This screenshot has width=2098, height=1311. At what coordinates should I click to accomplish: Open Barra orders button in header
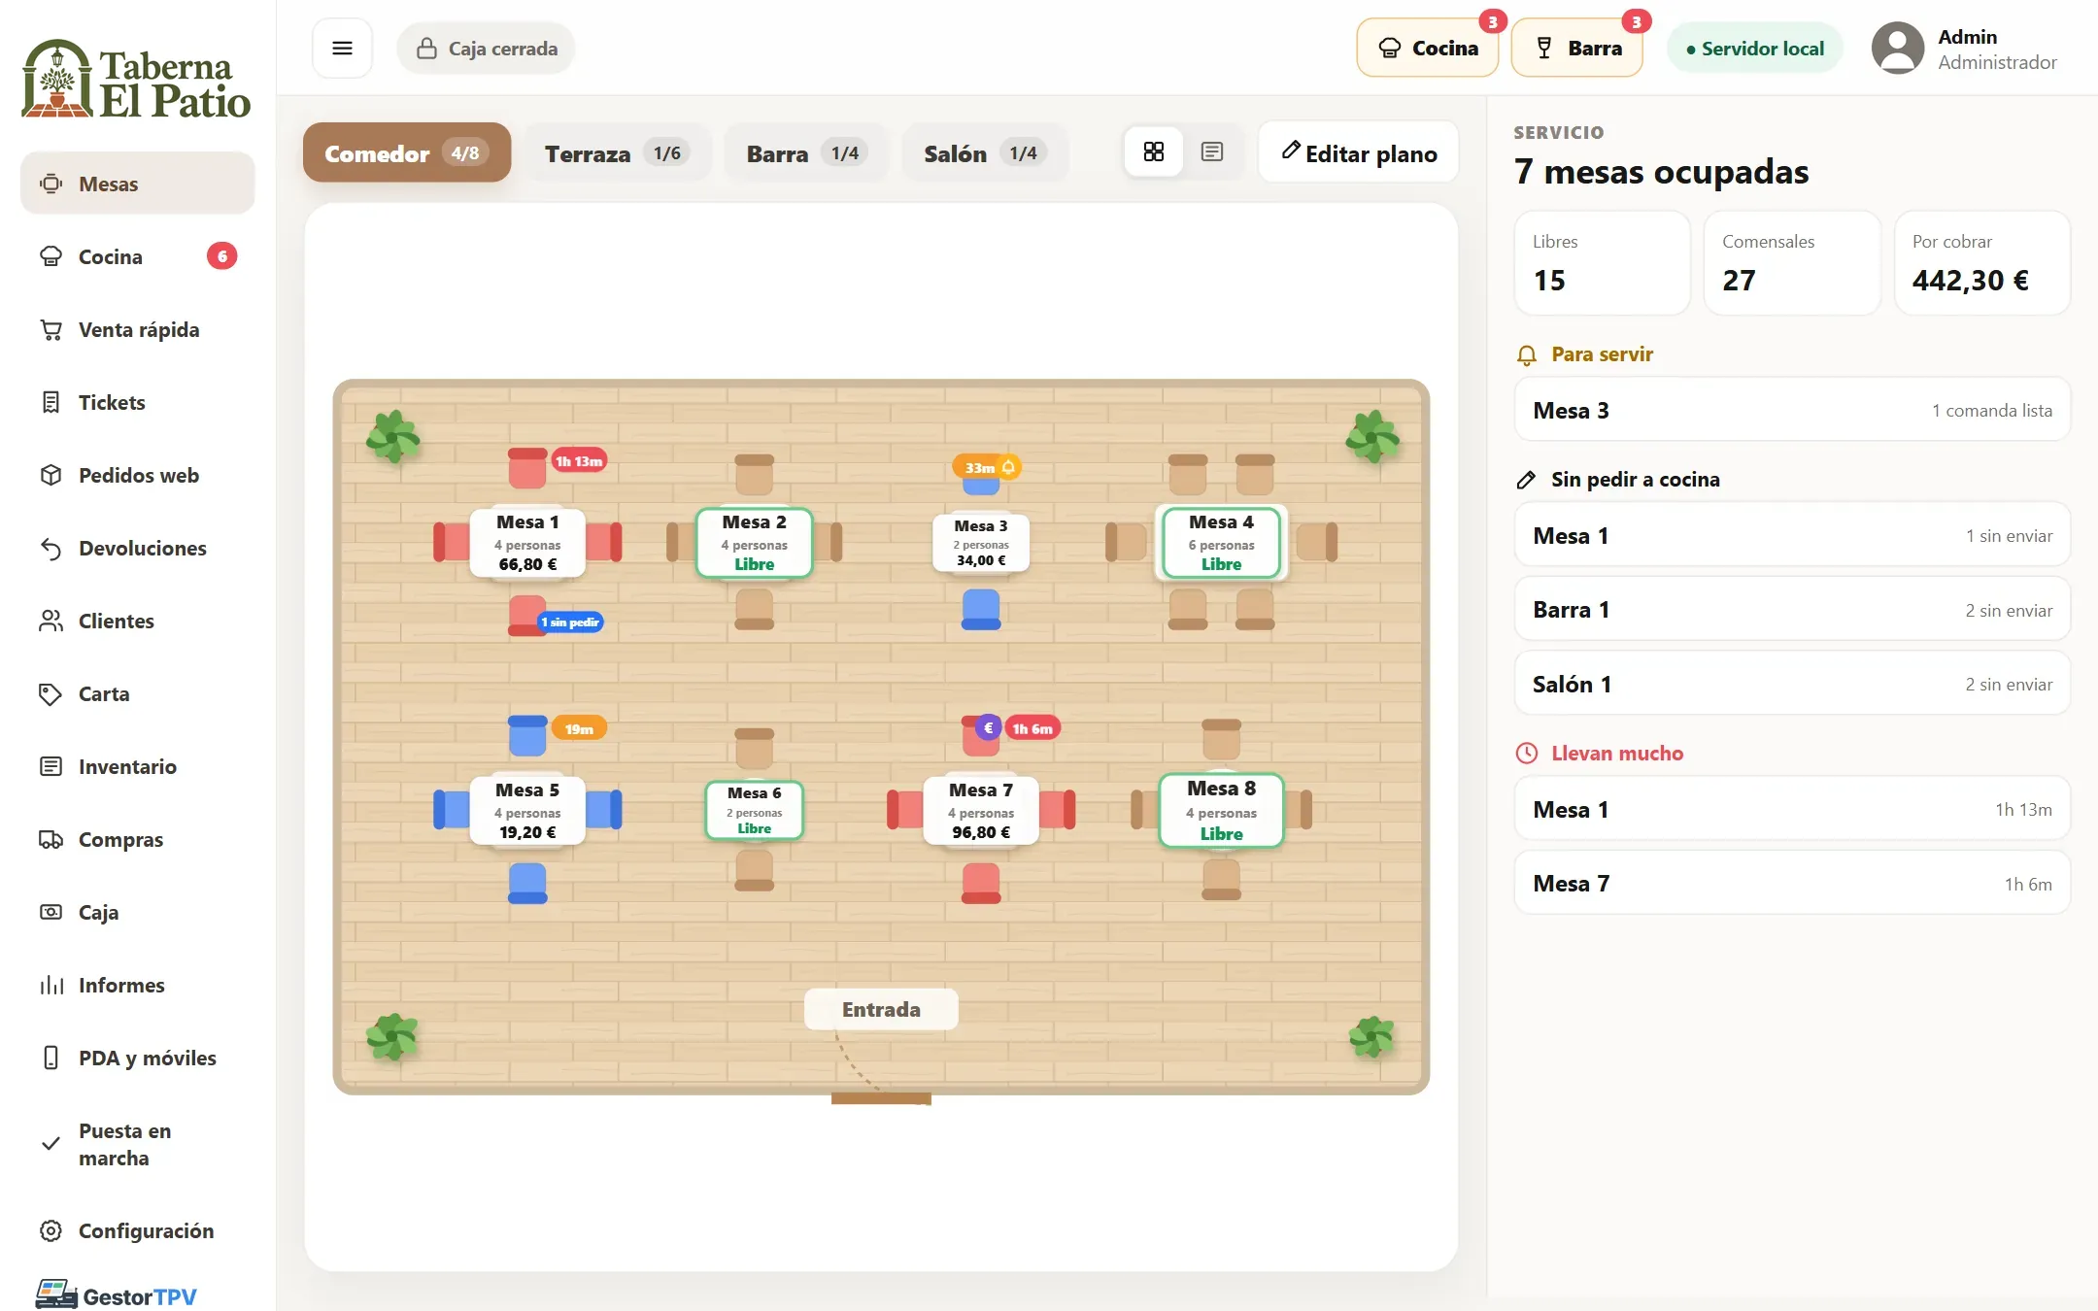point(1577,49)
